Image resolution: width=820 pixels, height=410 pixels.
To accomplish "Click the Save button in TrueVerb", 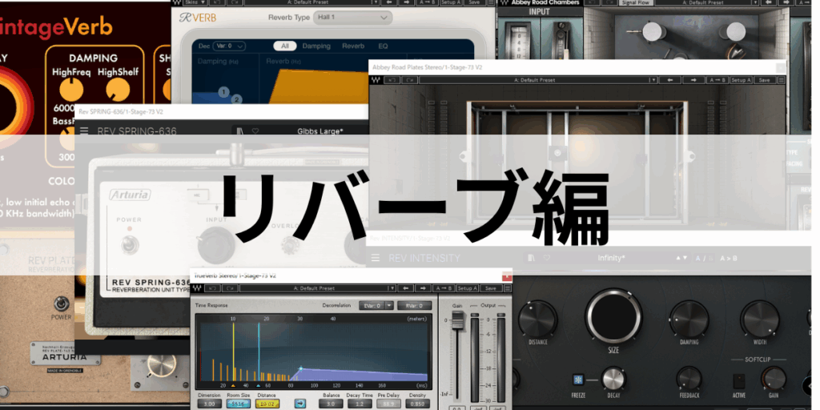I will [x=490, y=288].
